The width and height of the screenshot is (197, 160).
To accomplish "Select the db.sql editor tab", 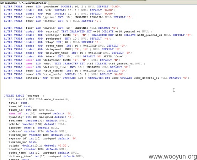I will coord(24,3).
